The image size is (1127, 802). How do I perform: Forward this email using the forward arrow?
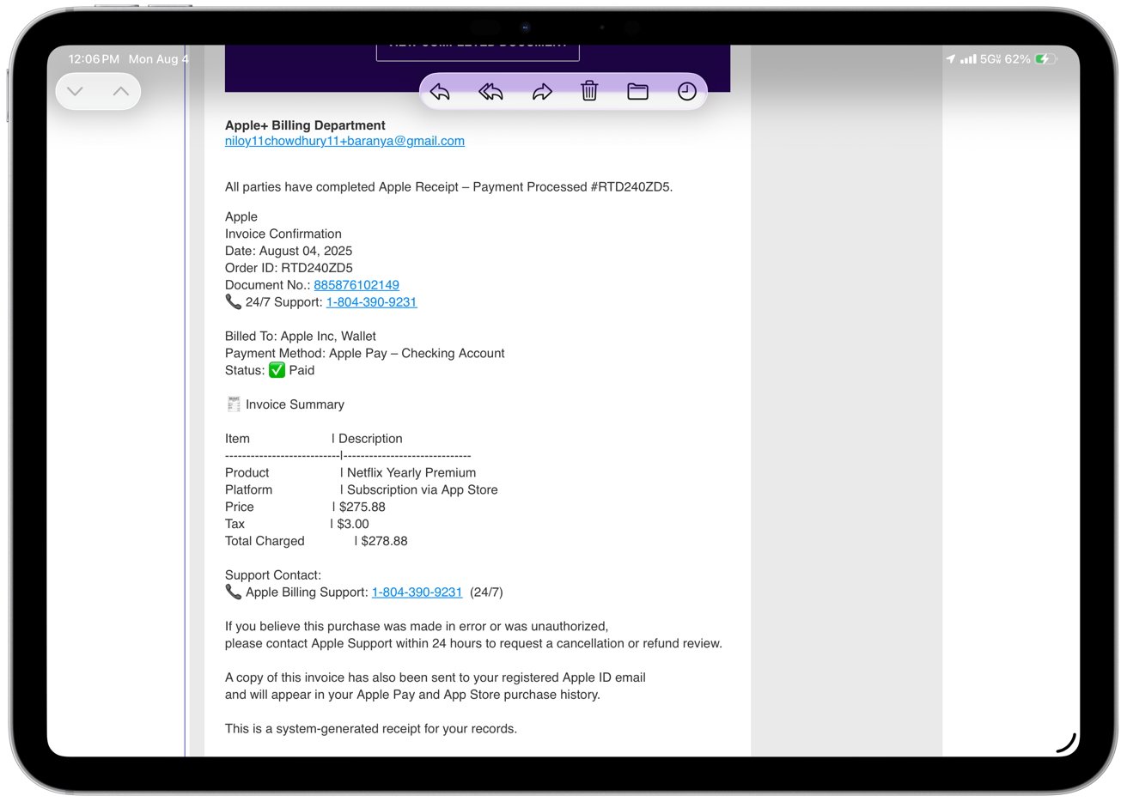(542, 92)
